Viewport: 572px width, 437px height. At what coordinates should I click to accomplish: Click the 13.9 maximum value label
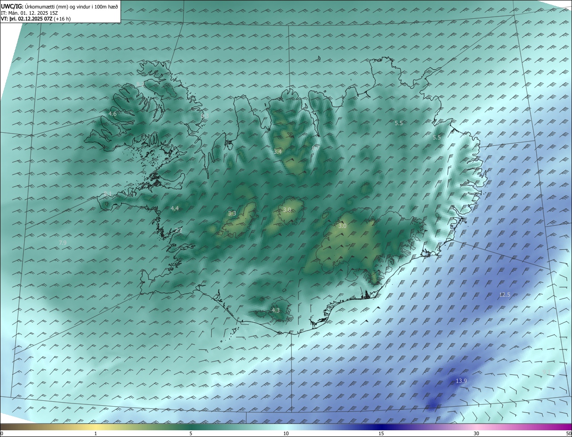coord(461,381)
